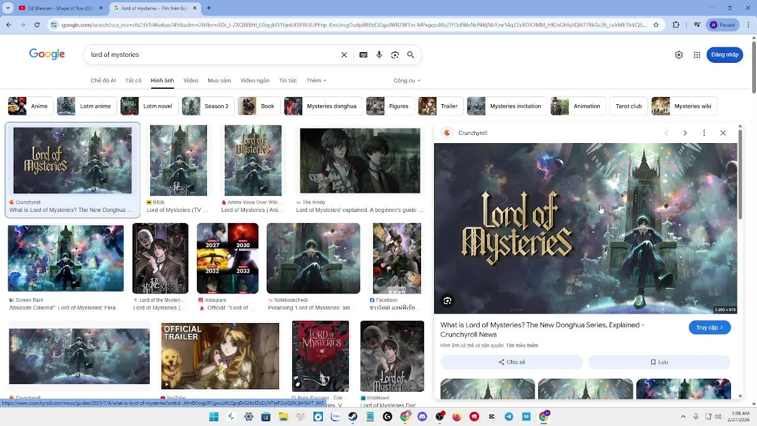Click the large Crunchyroll preview image
The height and width of the screenshot is (426, 757).
pos(585,228)
